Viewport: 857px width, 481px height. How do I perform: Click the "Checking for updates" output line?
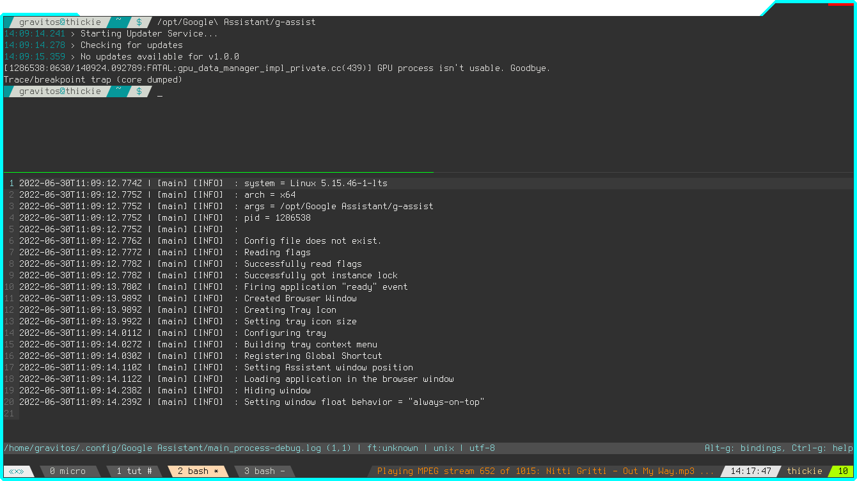tap(132, 45)
